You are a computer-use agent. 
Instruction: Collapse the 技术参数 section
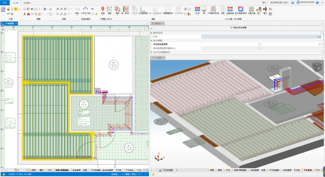click(x=152, y=41)
